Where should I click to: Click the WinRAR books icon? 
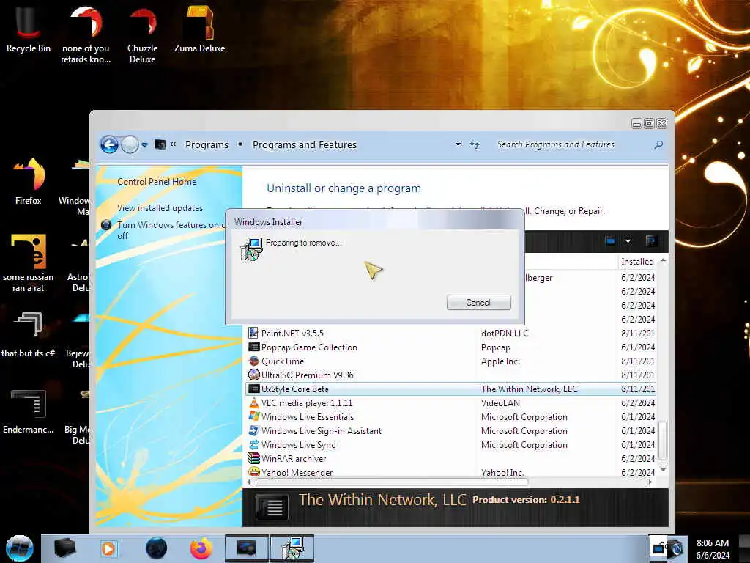click(253, 458)
